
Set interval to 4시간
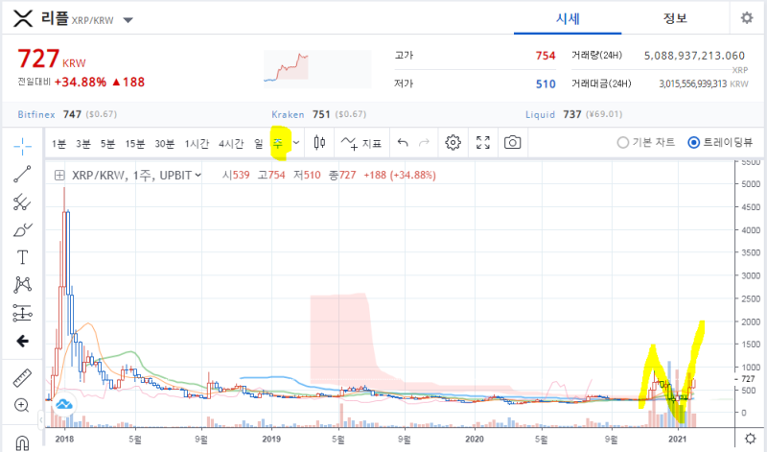point(231,144)
